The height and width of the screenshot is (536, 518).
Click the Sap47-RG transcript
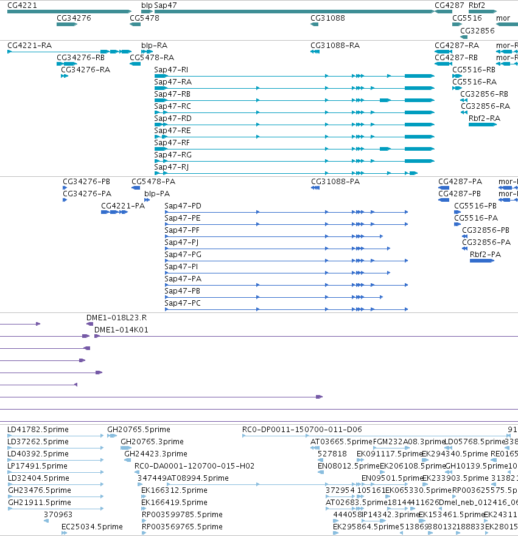tap(295, 161)
